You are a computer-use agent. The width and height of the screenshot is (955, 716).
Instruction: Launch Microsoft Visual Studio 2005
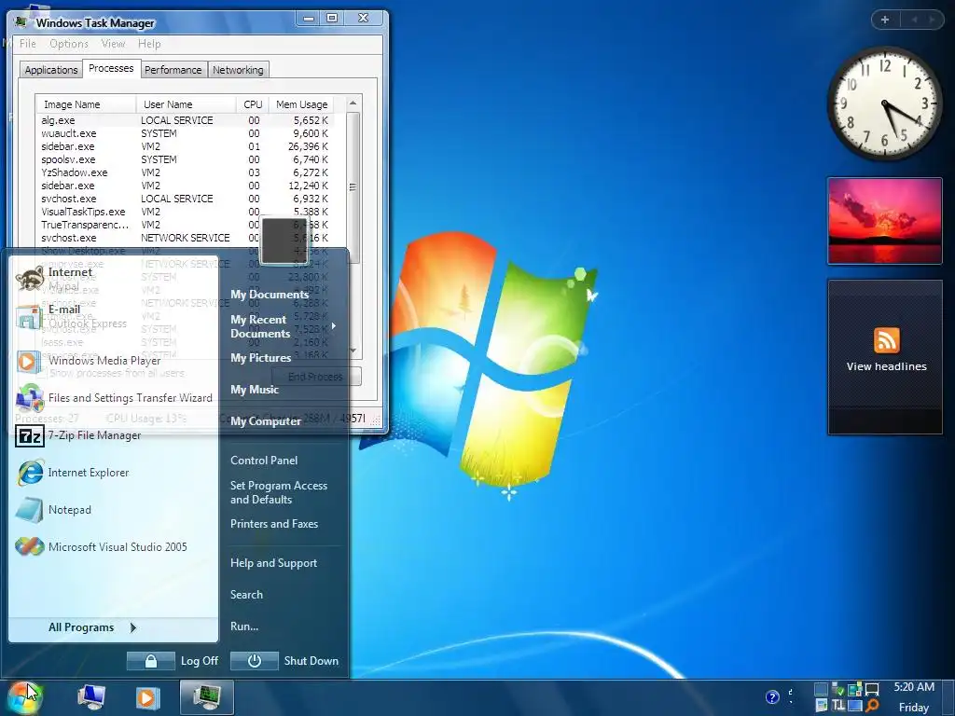pos(101,546)
